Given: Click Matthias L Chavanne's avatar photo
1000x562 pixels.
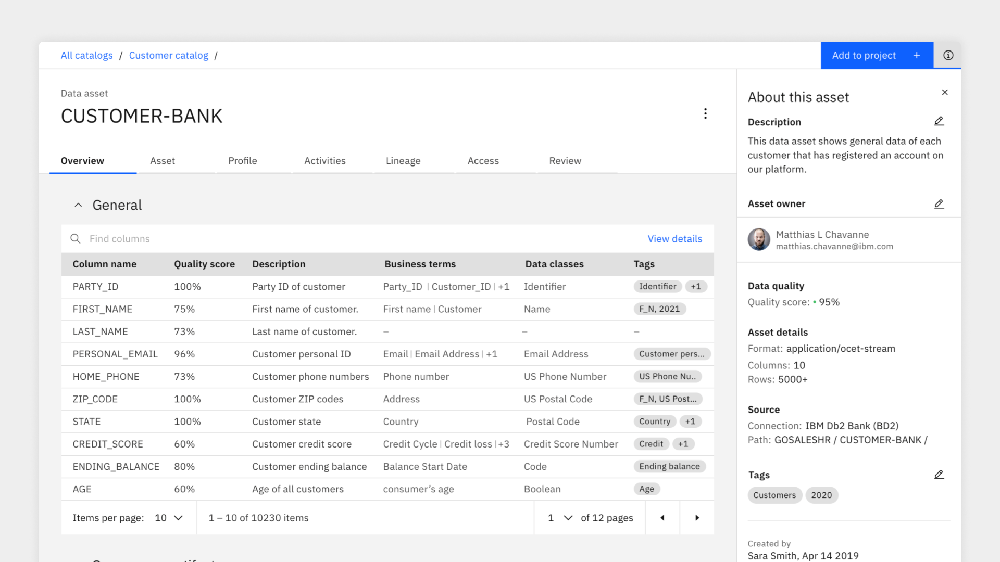Looking at the screenshot, I should (x=759, y=240).
